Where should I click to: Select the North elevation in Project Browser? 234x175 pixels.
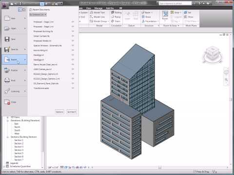pyautogui.click(x=17, y=127)
